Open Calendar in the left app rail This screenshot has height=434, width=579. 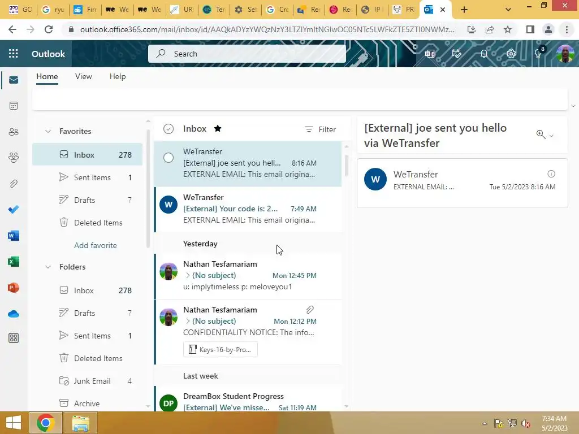point(14,106)
